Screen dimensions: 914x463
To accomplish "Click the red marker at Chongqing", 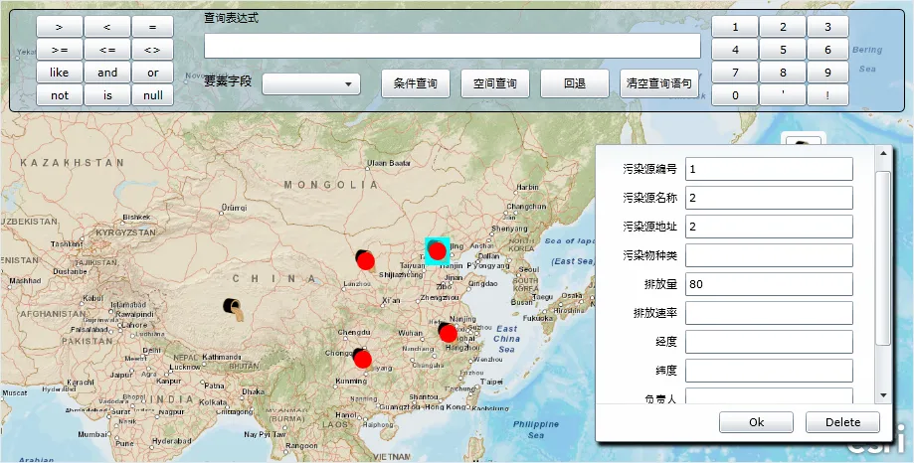I will point(362,358).
